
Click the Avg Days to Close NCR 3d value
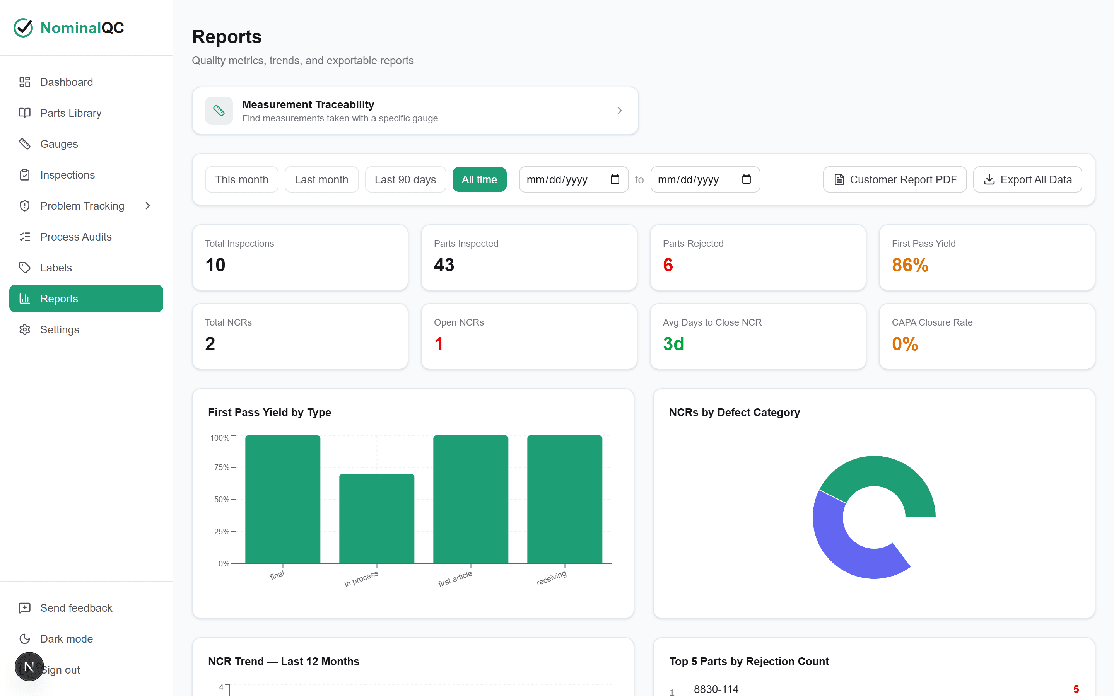673,344
